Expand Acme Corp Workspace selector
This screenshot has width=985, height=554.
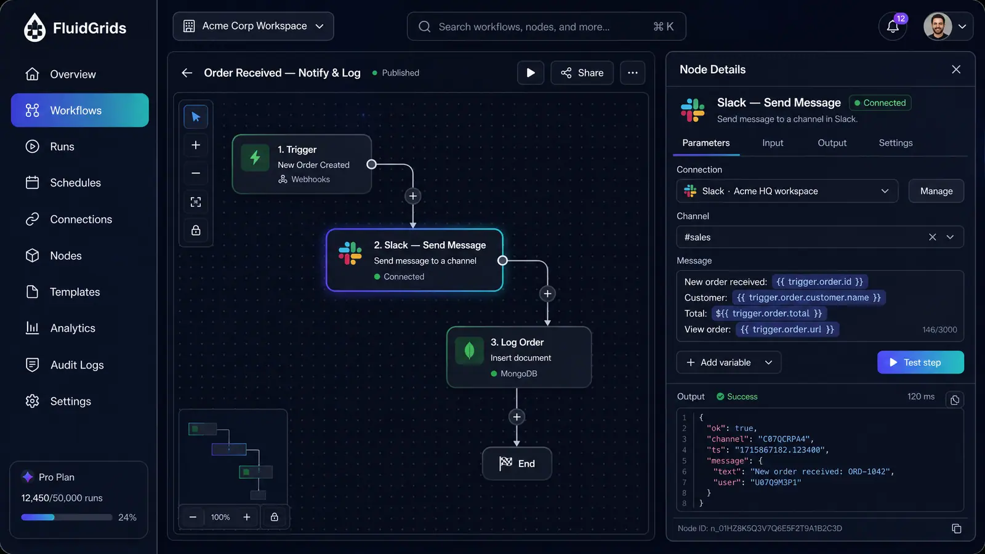pos(253,26)
